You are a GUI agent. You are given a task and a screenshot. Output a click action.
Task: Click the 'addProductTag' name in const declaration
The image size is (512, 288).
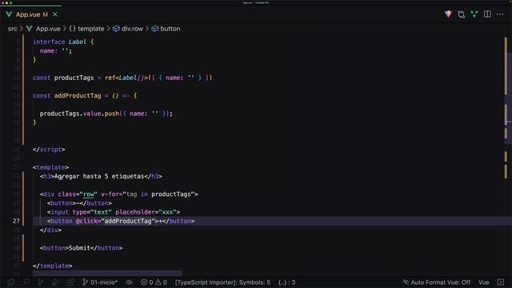(78, 96)
